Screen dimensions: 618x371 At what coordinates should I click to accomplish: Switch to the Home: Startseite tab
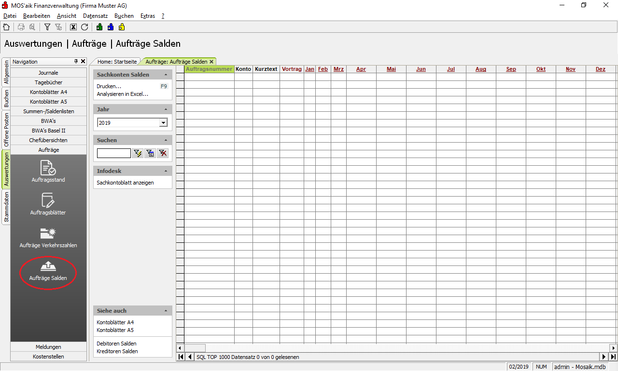[x=117, y=62]
